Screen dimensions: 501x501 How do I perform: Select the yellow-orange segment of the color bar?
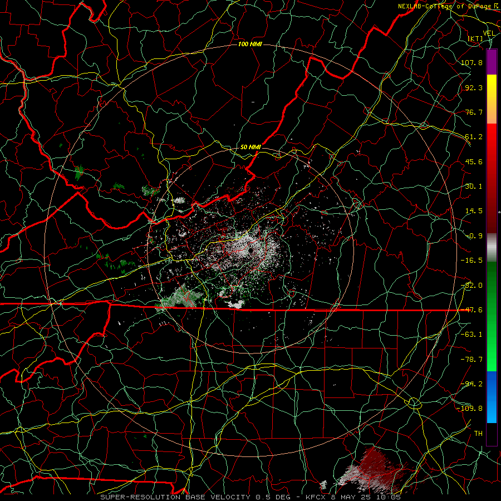[492, 100]
